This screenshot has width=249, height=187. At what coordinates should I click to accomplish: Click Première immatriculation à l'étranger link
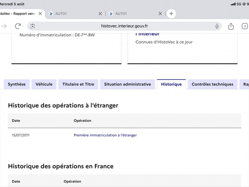105,135
